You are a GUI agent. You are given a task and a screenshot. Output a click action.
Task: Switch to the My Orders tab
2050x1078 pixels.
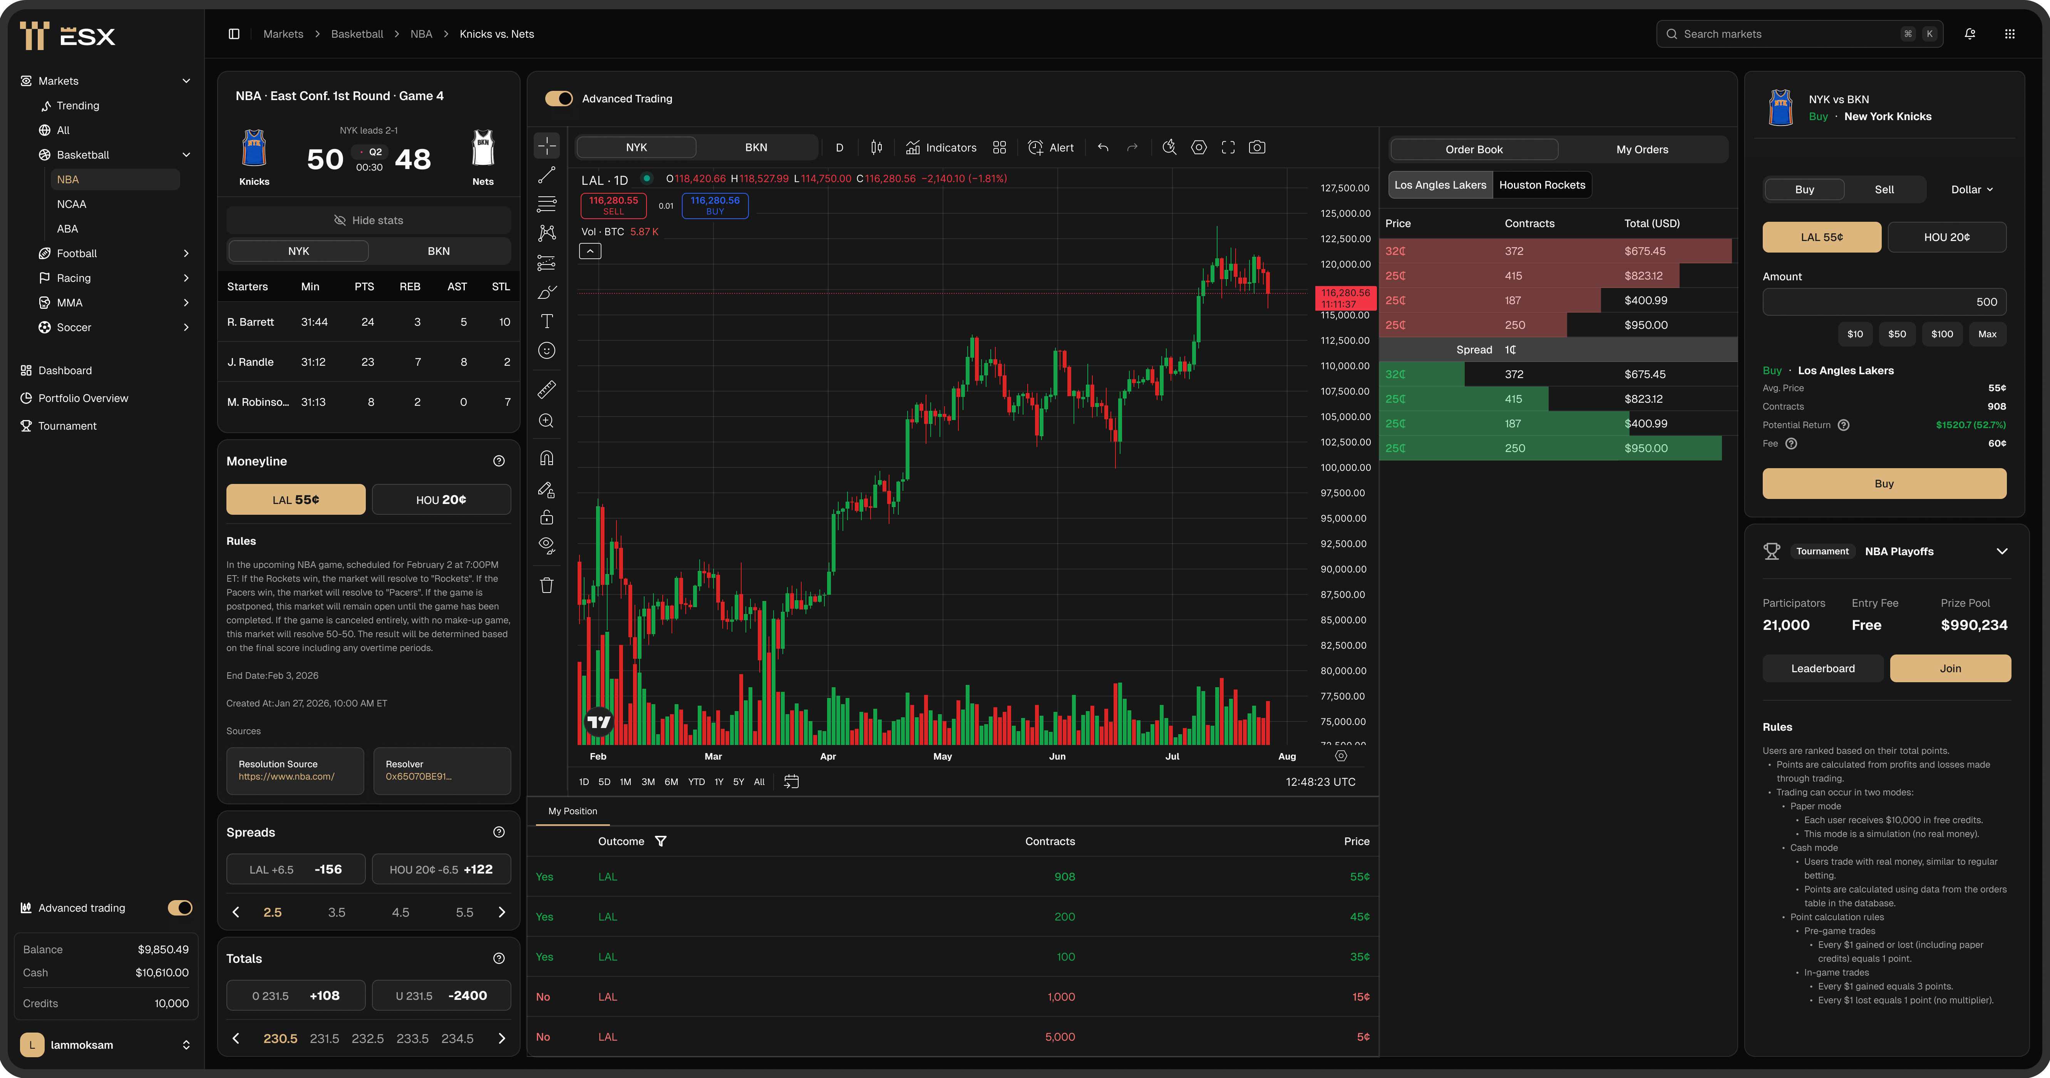tap(1642, 149)
